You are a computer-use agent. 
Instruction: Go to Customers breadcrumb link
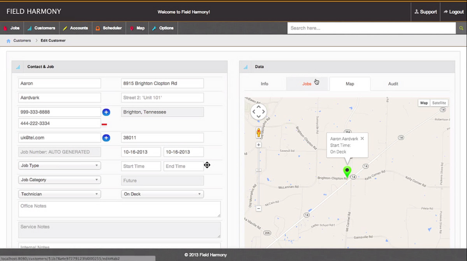(x=22, y=40)
